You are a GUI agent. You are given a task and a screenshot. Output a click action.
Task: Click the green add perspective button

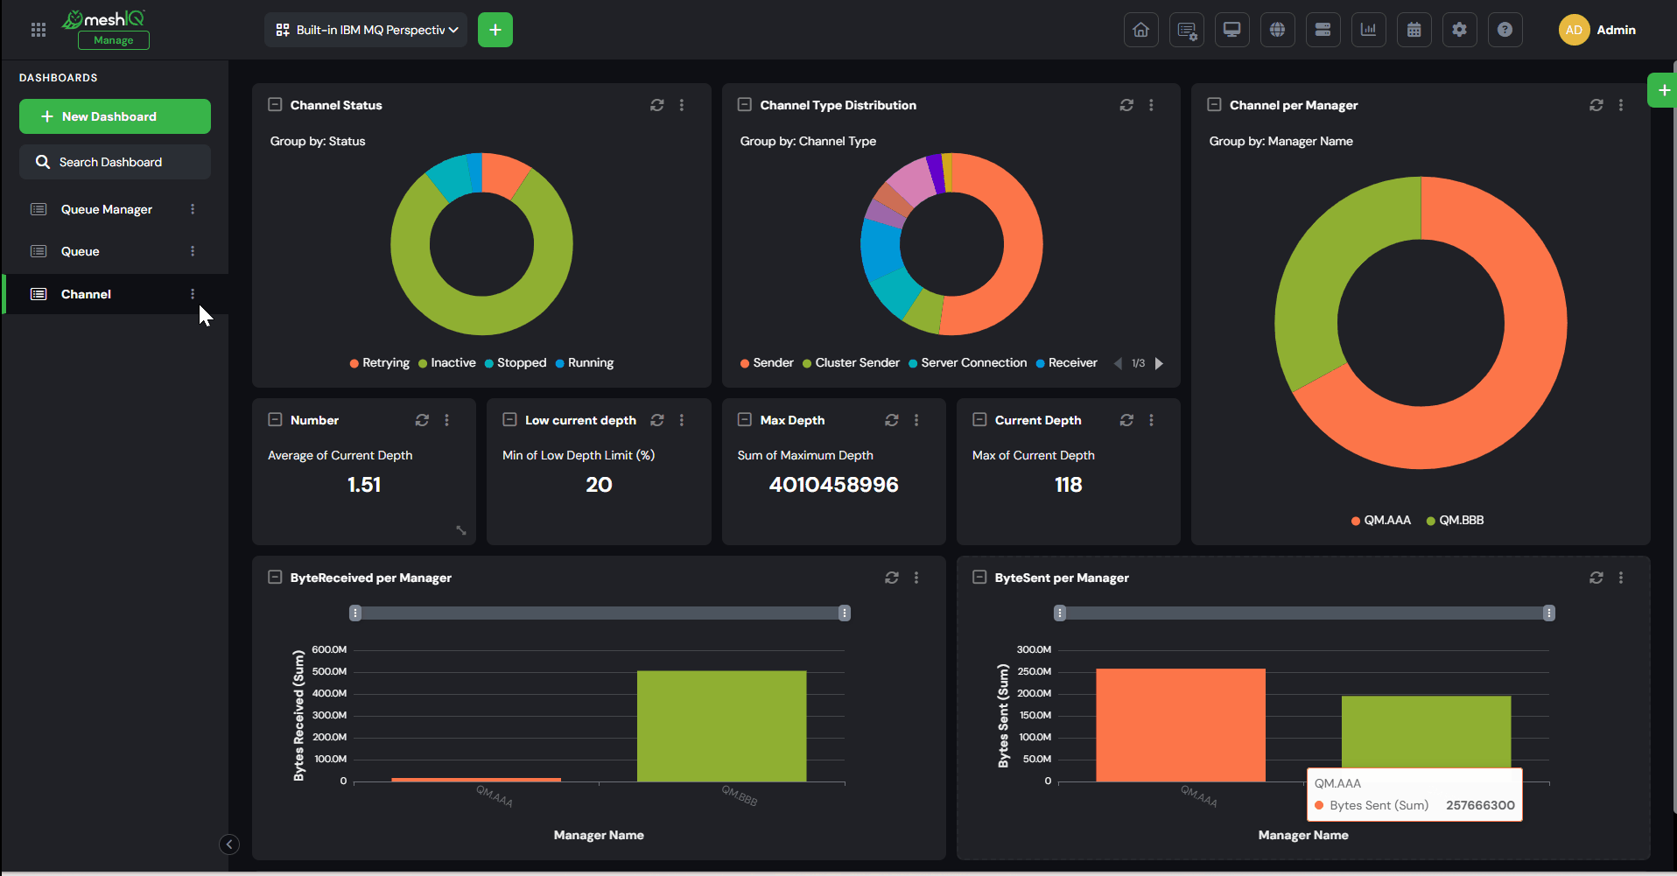pyautogui.click(x=495, y=30)
